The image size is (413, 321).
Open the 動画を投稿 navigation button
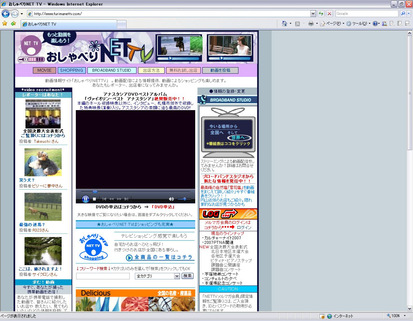(220, 70)
